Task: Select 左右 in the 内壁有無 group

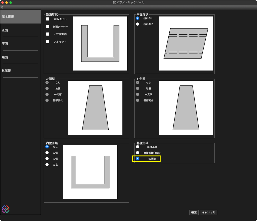Action: [x=47, y=165]
